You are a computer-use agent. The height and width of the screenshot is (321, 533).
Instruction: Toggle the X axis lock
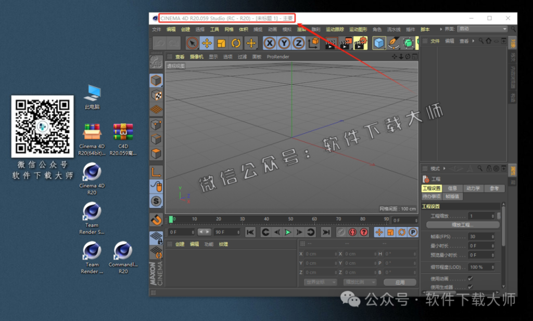pyautogui.click(x=269, y=43)
